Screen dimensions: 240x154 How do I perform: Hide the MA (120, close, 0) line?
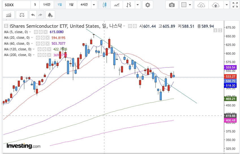(x=40, y=49)
